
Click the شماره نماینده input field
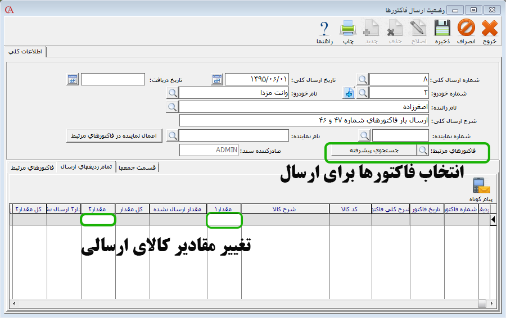pyautogui.click(x=400, y=136)
